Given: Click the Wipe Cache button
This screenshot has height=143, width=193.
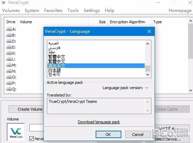Looking at the screenshot, I should [x=172, y=109].
